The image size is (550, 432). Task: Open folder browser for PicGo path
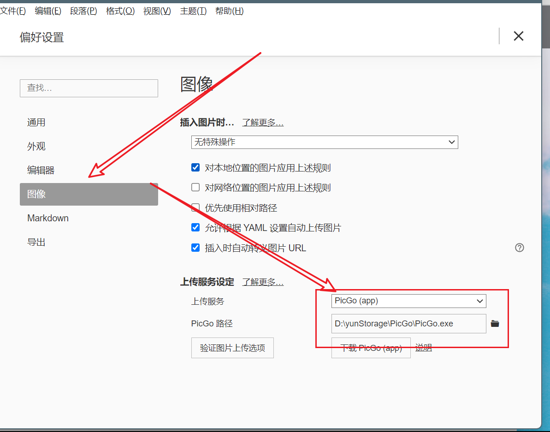(x=495, y=324)
